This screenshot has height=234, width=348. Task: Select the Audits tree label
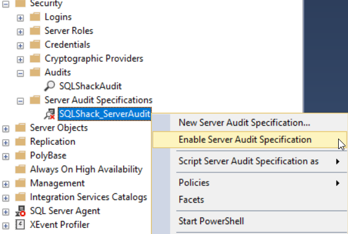coord(58,72)
